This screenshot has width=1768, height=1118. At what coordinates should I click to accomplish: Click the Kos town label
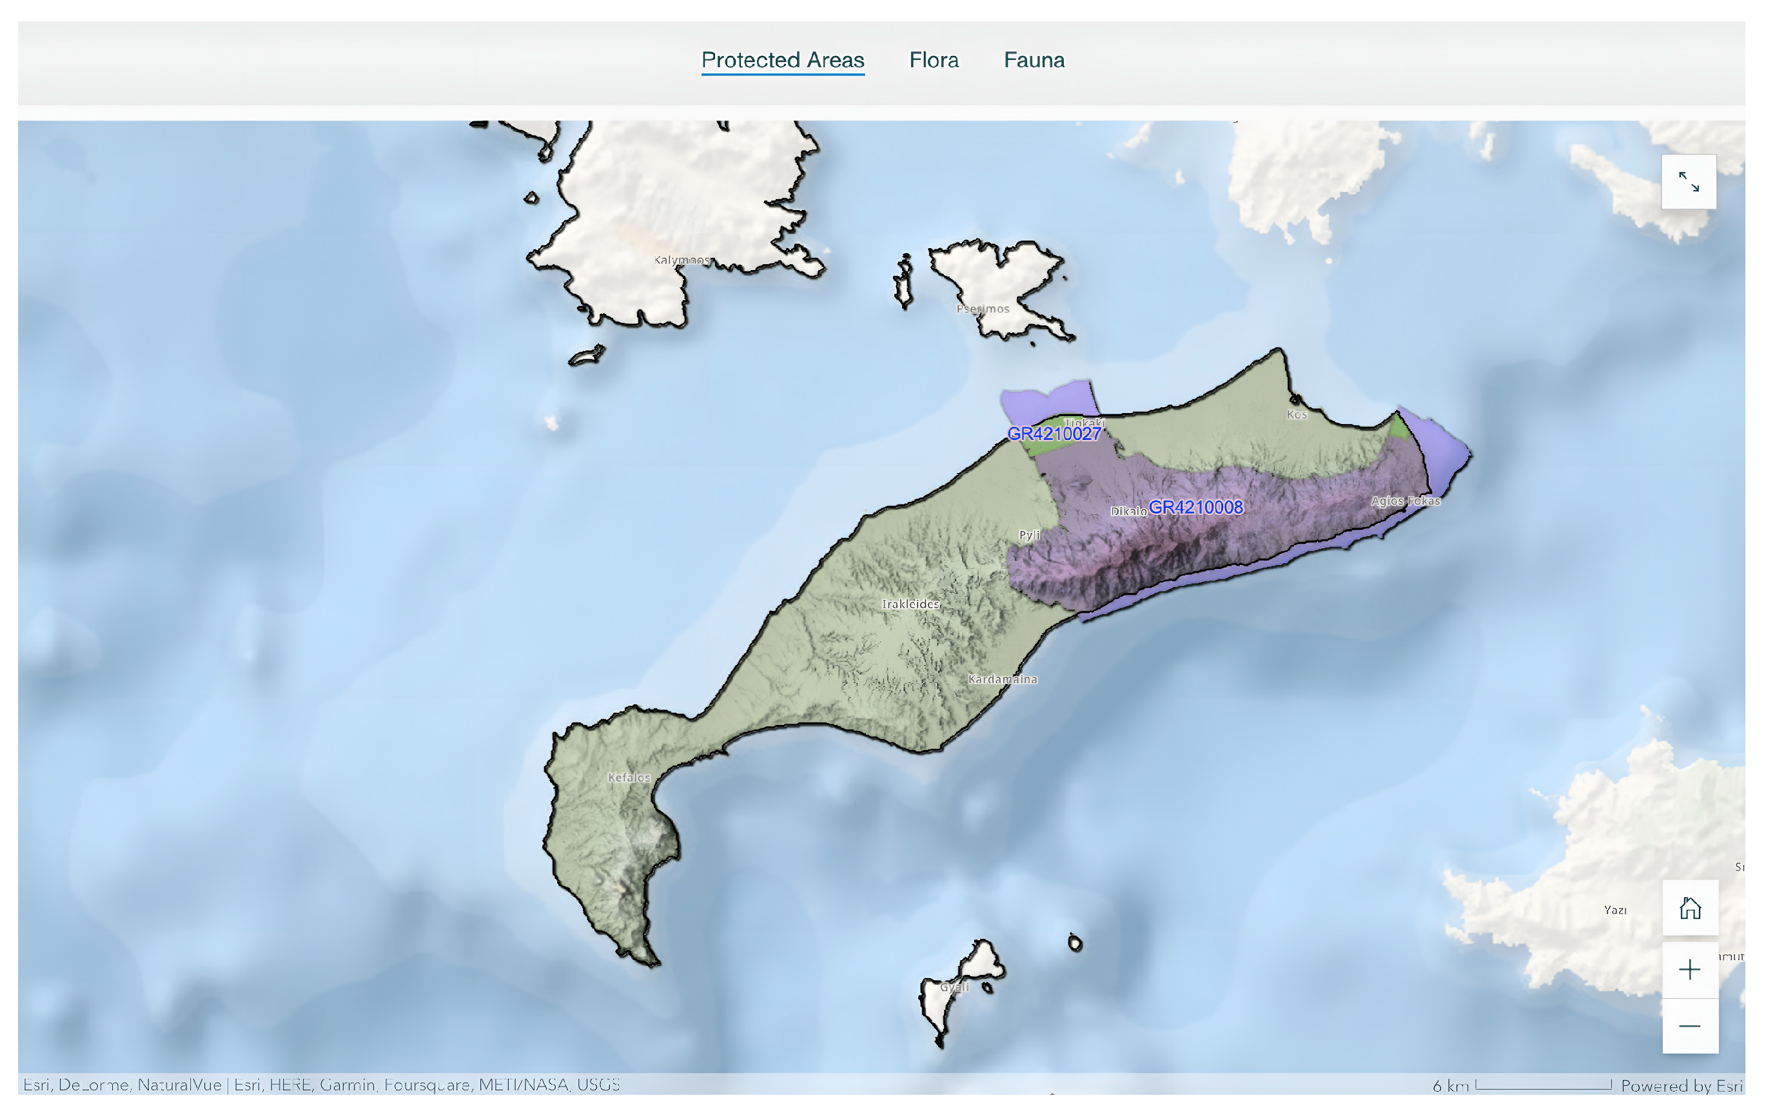[x=1297, y=414]
